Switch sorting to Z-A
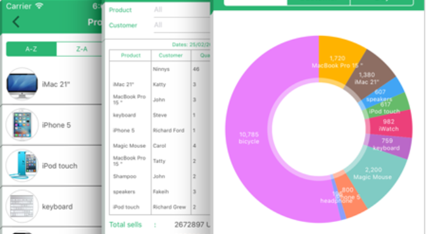This screenshot has height=234, width=426. click(80, 49)
